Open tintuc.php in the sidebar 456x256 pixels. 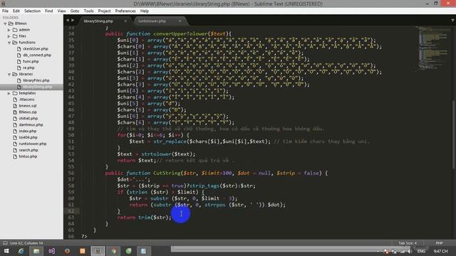28,156
